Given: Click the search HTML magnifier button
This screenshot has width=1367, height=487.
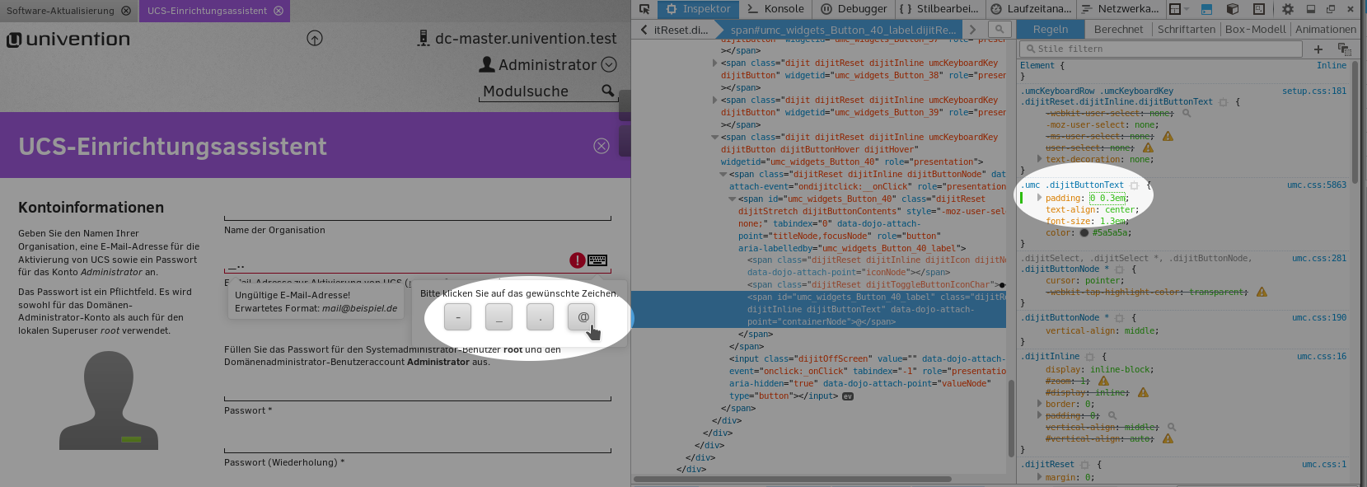Looking at the screenshot, I should pyautogui.click(x=1000, y=30).
